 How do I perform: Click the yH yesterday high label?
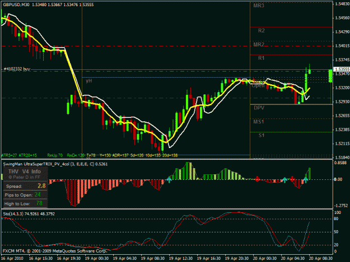(89, 81)
